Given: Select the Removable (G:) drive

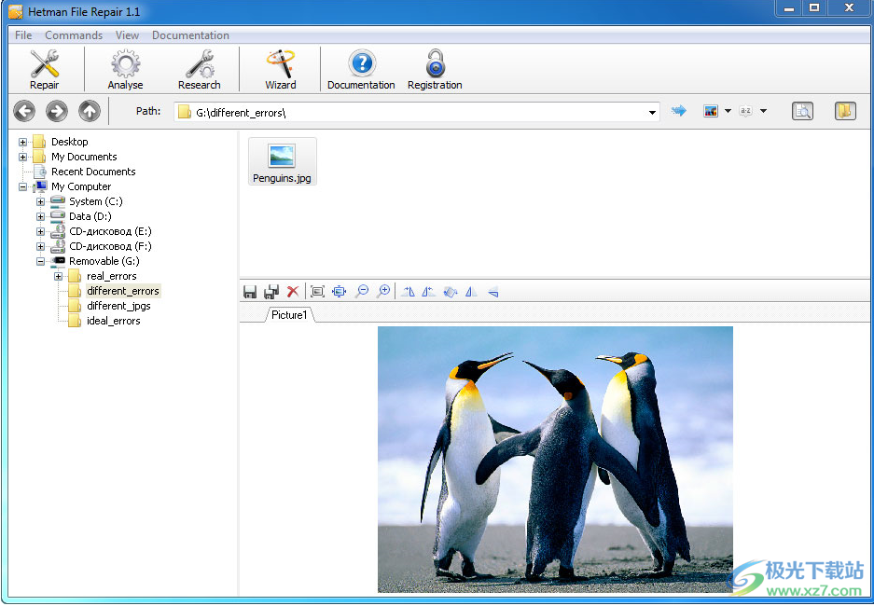Looking at the screenshot, I should pyautogui.click(x=104, y=261).
